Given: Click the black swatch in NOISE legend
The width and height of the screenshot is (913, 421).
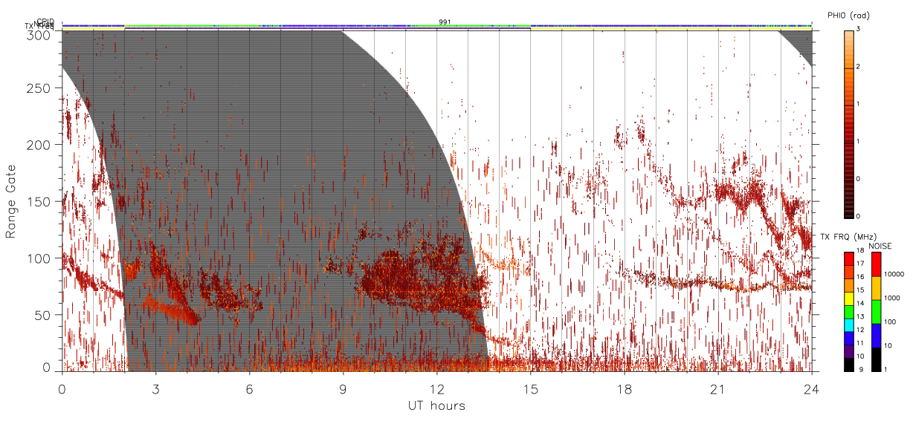Looking at the screenshot, I should [x=876, y=359].
